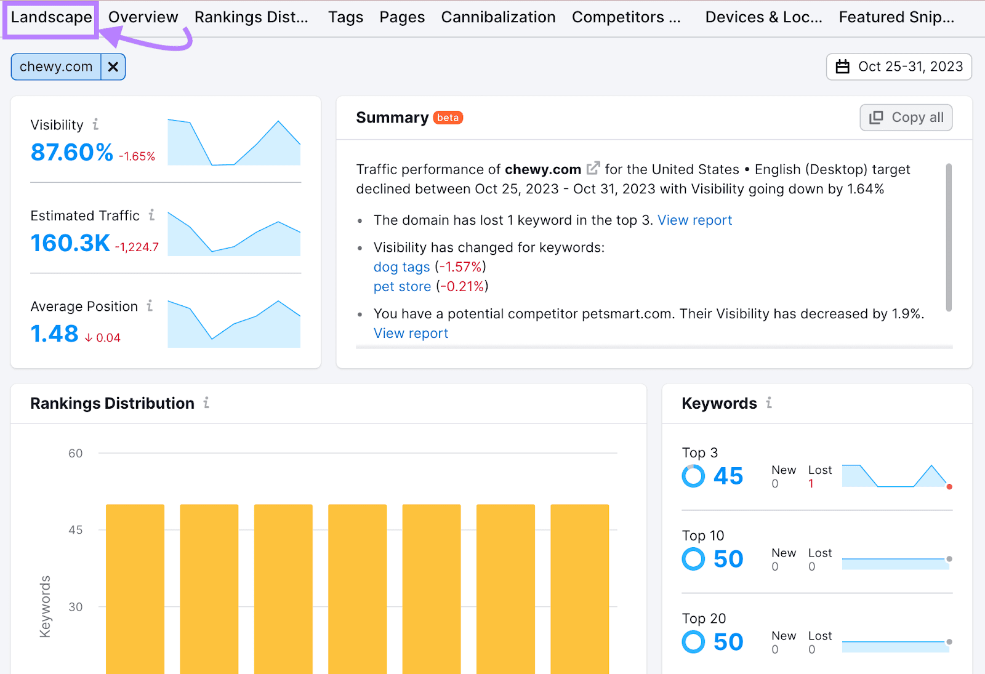Click the Estimated Traffic trend sparkline
Image resolution: width=985 pixels, height=674 pixels.
coord(234,233)
